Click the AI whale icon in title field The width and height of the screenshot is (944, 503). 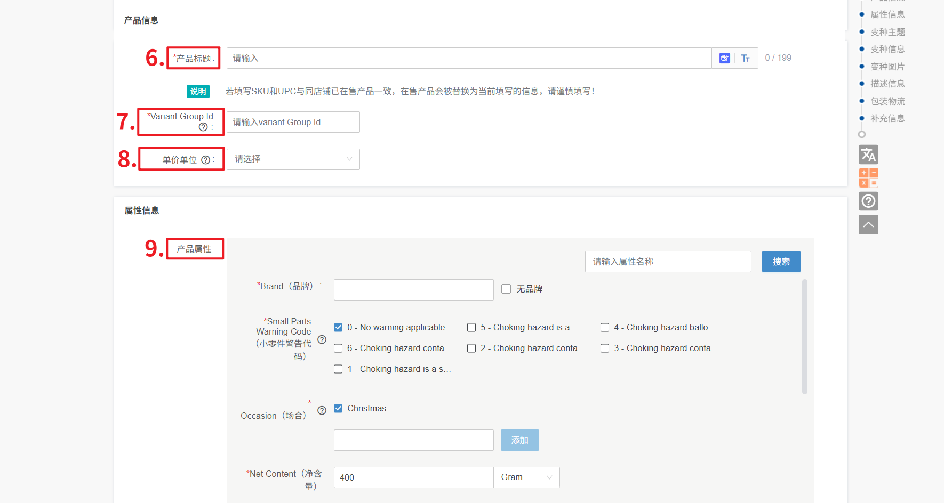tap(724, 58)
